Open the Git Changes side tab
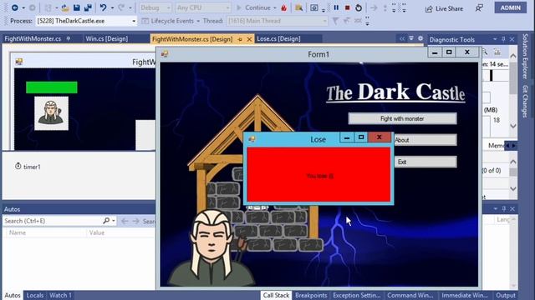The height and width of the screenshot is (300, 535). click(525, 102)
